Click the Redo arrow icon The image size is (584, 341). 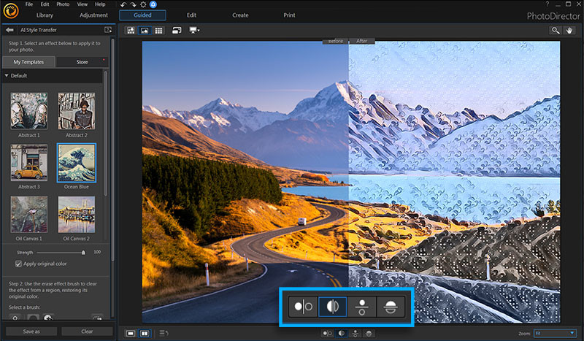[x=132, y=4]
